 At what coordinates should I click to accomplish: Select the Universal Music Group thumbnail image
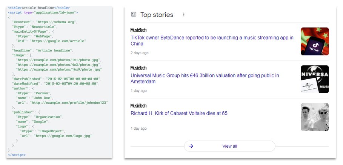point(315,79)
